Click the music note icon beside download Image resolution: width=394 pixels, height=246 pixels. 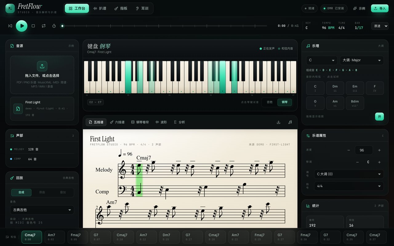(290, 122)
